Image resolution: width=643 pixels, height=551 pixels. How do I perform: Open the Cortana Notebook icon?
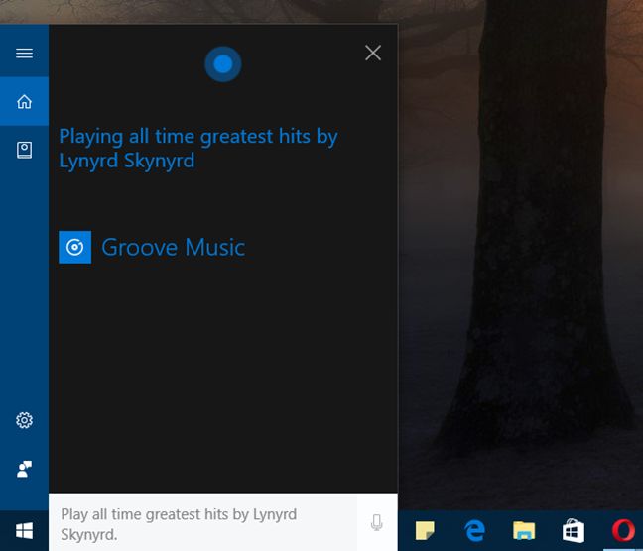point(24,150)
